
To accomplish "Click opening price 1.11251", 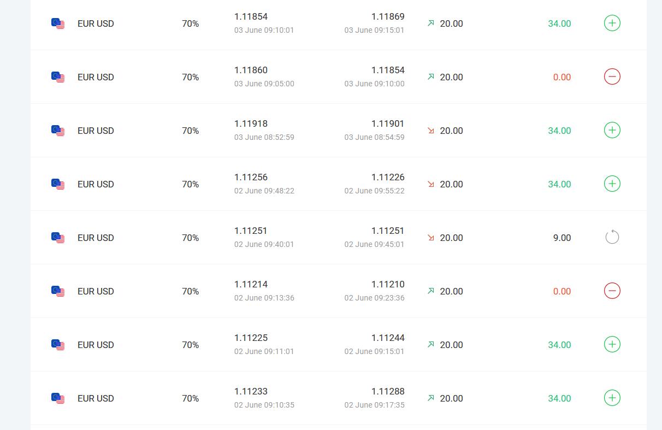I will coord(251,231).
